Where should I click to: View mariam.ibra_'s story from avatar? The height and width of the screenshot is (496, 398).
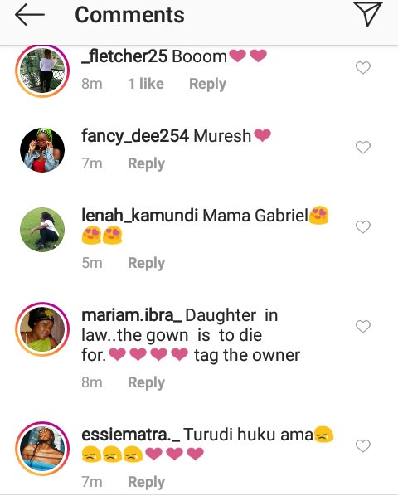pos(42,329)
